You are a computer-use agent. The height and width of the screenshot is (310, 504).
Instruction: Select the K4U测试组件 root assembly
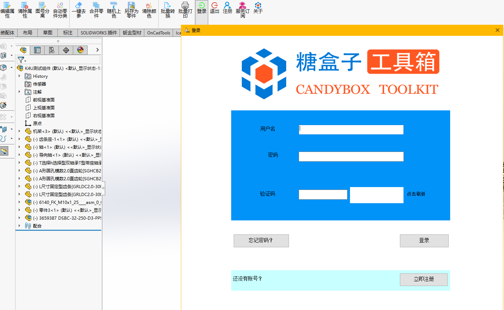(59, 68)
